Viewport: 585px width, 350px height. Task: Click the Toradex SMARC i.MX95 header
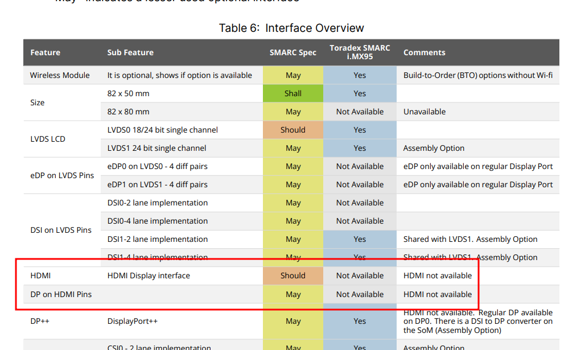click(x=360, y=52)
